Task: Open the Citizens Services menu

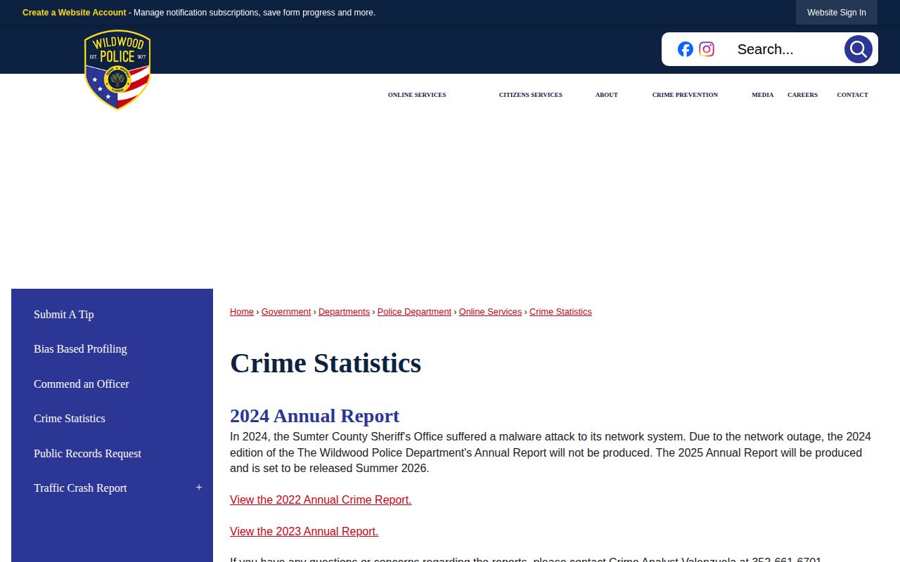Action: coord(531,95)
